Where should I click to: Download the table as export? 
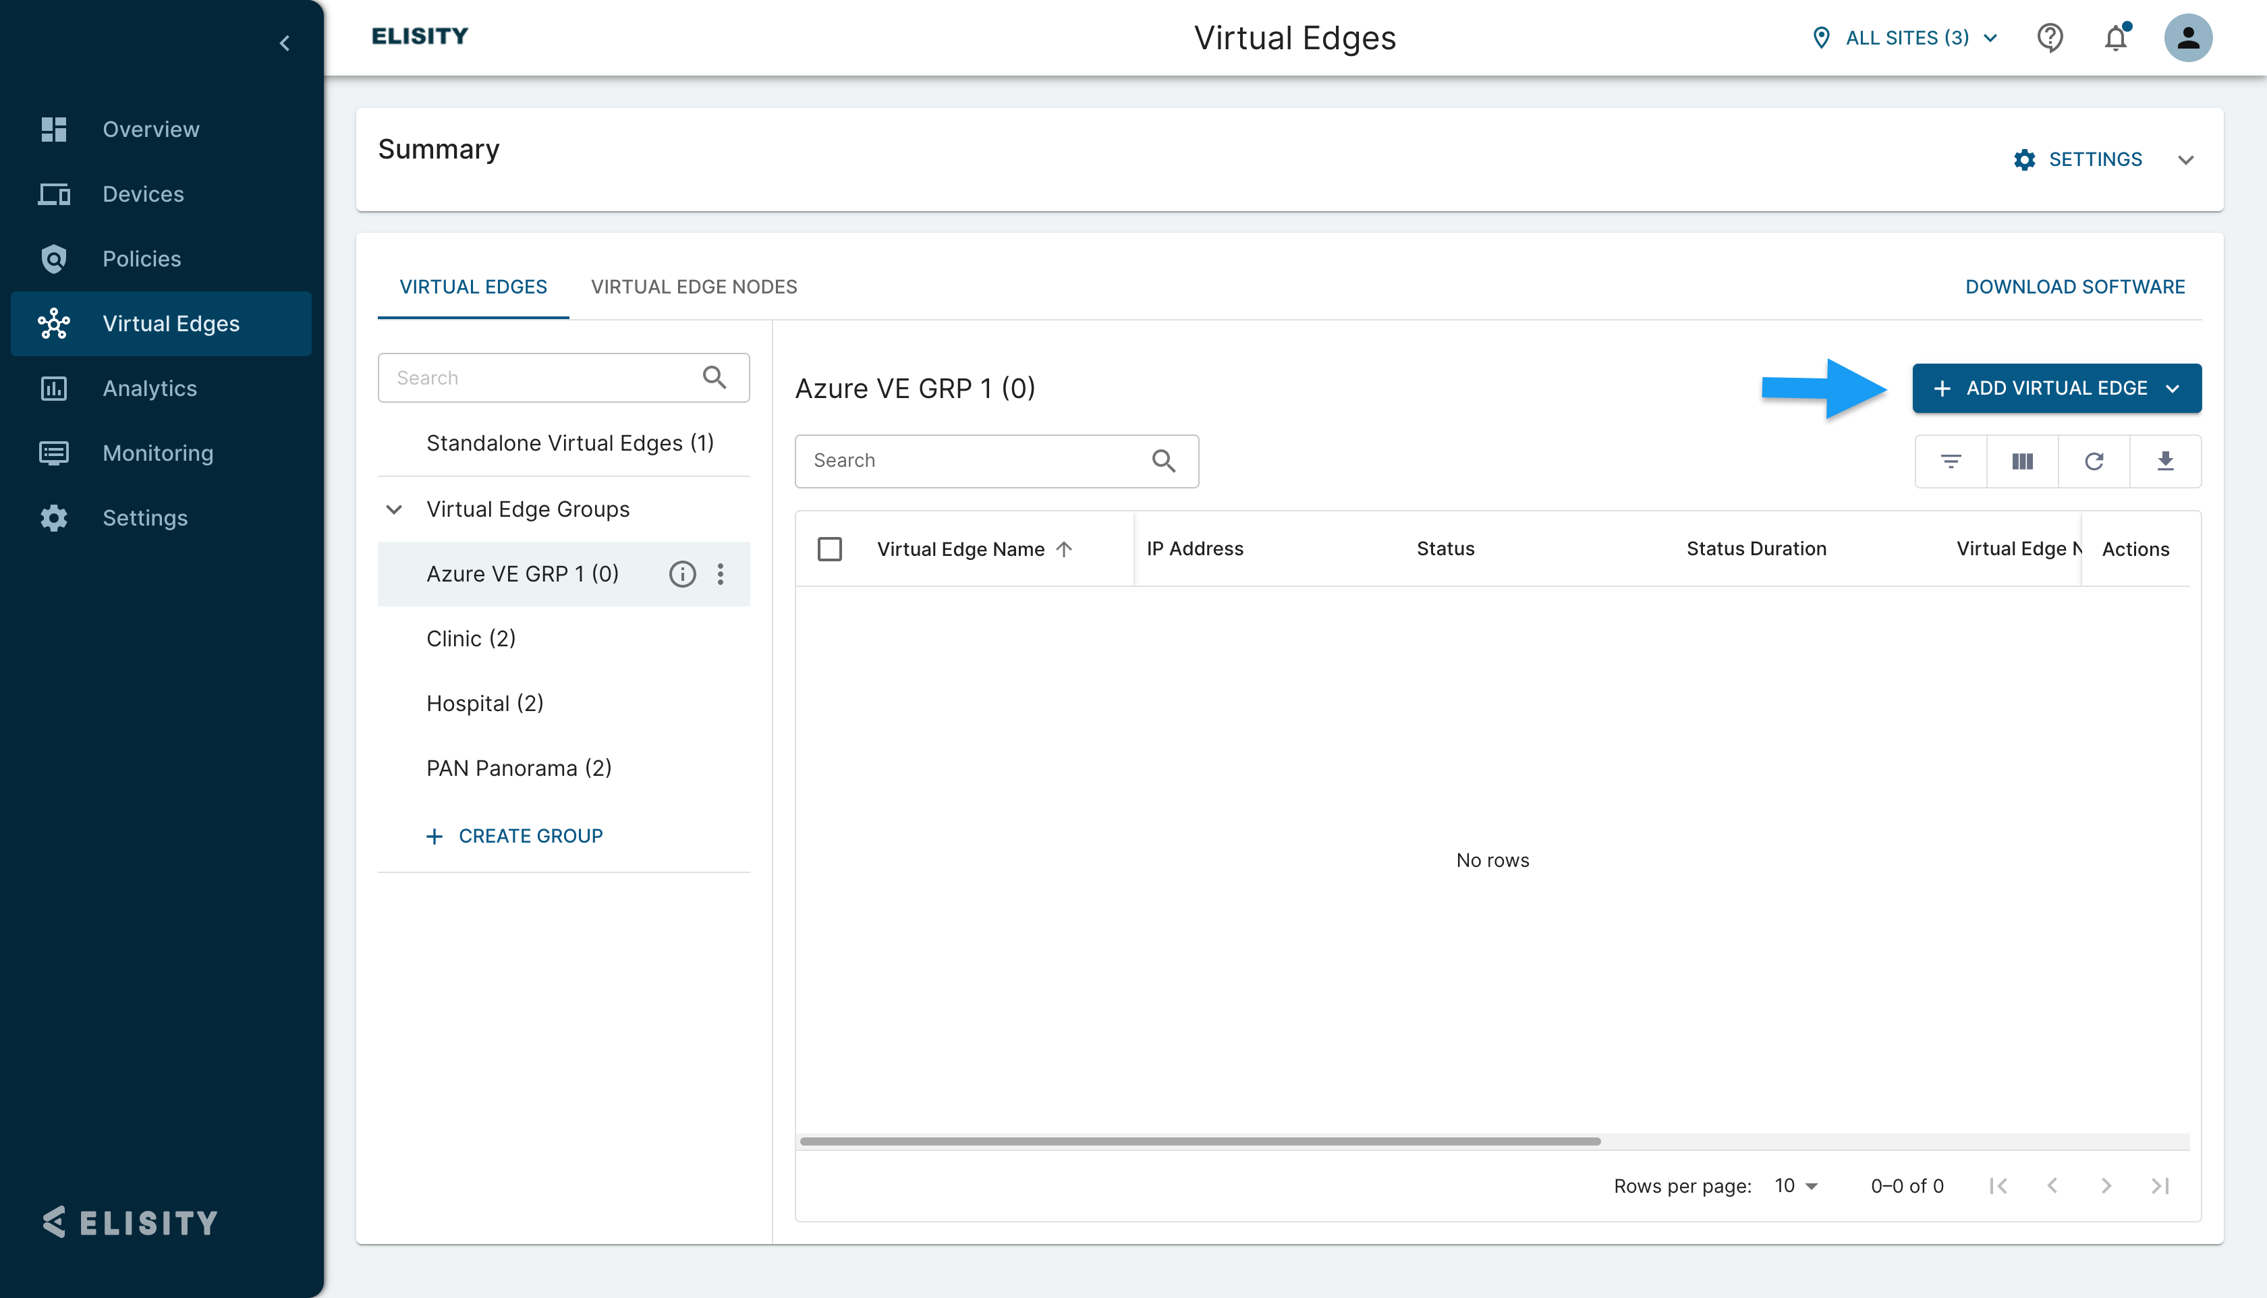pos(2164,461)
